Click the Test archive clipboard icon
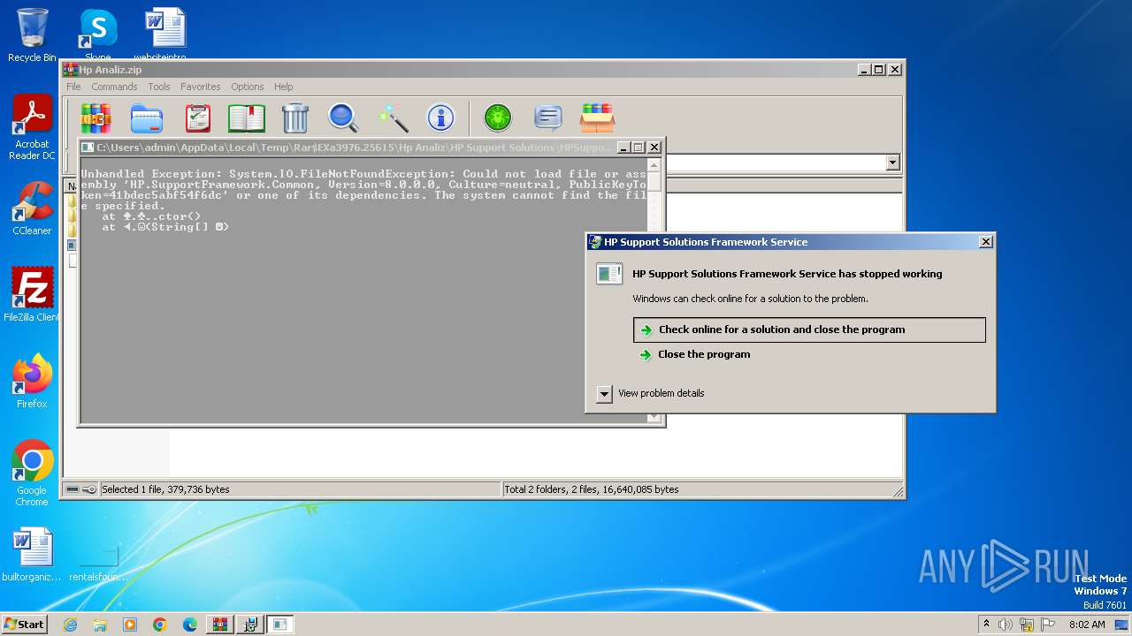Viewport: 1132px width, 636px height. click(x=197, y=117)
